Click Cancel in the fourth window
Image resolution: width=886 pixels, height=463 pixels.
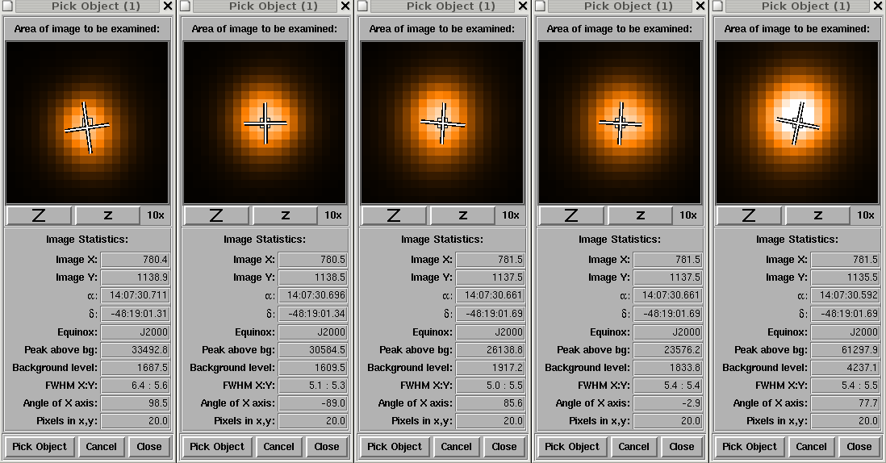click(x=633, y=447)
